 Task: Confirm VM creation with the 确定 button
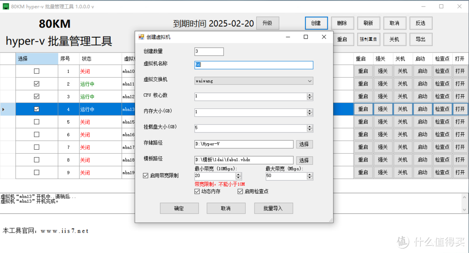coord(179,208)
